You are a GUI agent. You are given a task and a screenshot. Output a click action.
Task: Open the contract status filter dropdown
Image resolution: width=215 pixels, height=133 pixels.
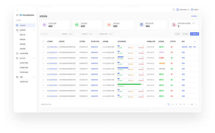(92, 34)
